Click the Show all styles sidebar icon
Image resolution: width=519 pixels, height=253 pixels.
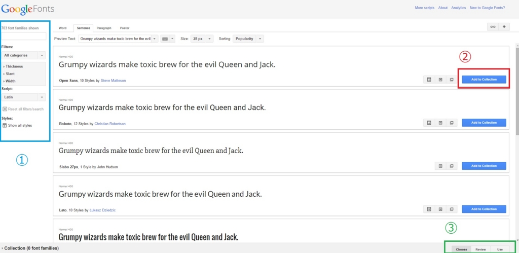click(x=5, y=126)
